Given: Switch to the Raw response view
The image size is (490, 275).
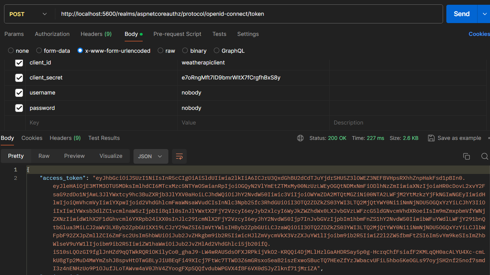Looking at the screenshot, I should click(x=44, y=156).
